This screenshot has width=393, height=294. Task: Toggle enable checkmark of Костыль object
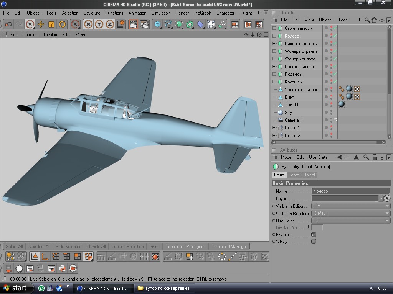pos(335,82)
